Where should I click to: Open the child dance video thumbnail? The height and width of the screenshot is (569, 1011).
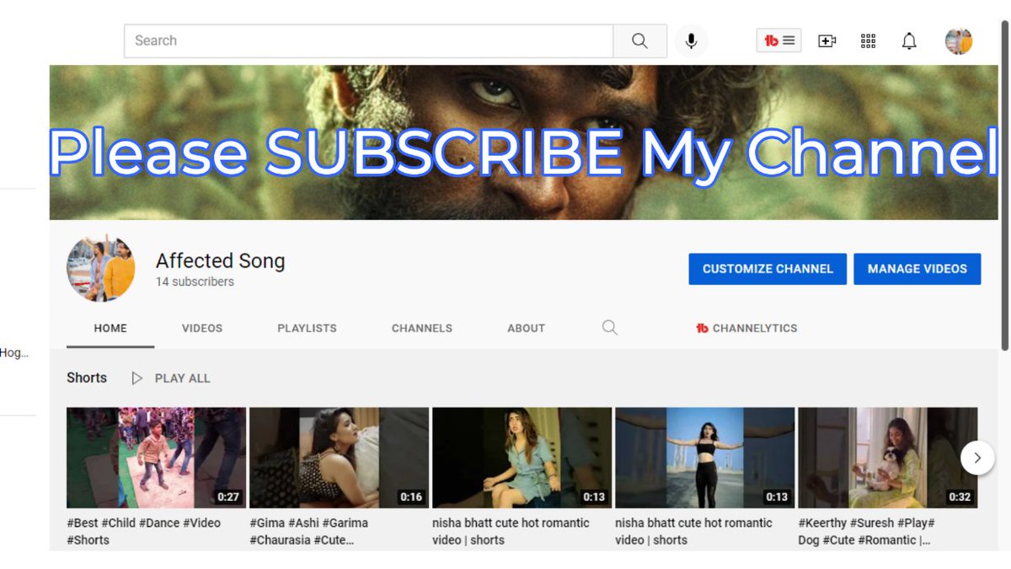point(157,458)
